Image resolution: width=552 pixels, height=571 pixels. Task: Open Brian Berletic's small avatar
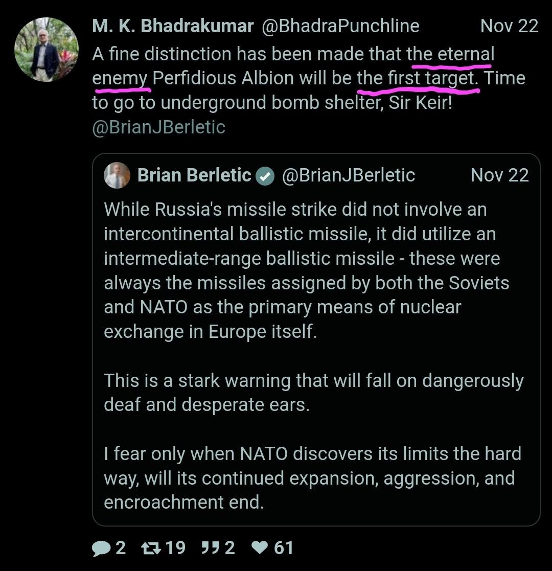tap(117, 176)
